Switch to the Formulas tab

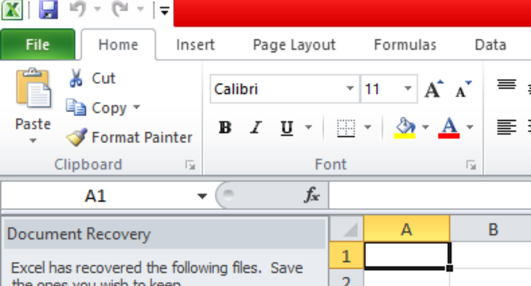405,44
